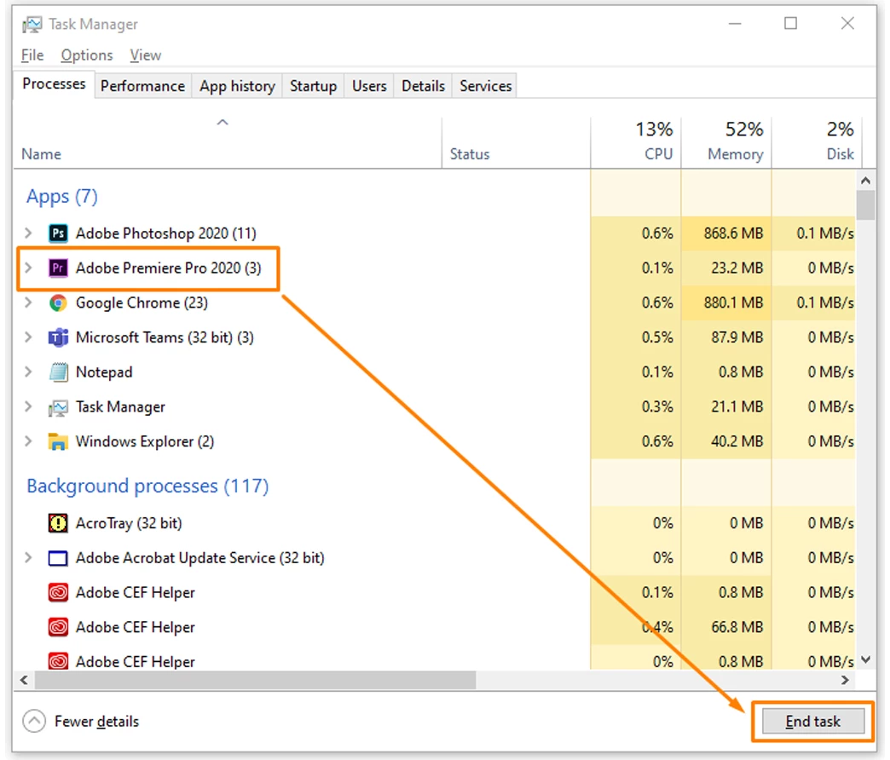Switch to the Startup tab
The width and height of the screenshot is (890, 760).
click(313, 86)
